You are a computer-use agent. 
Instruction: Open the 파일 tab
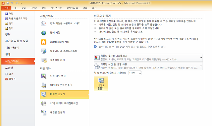[x=6, y=8]
